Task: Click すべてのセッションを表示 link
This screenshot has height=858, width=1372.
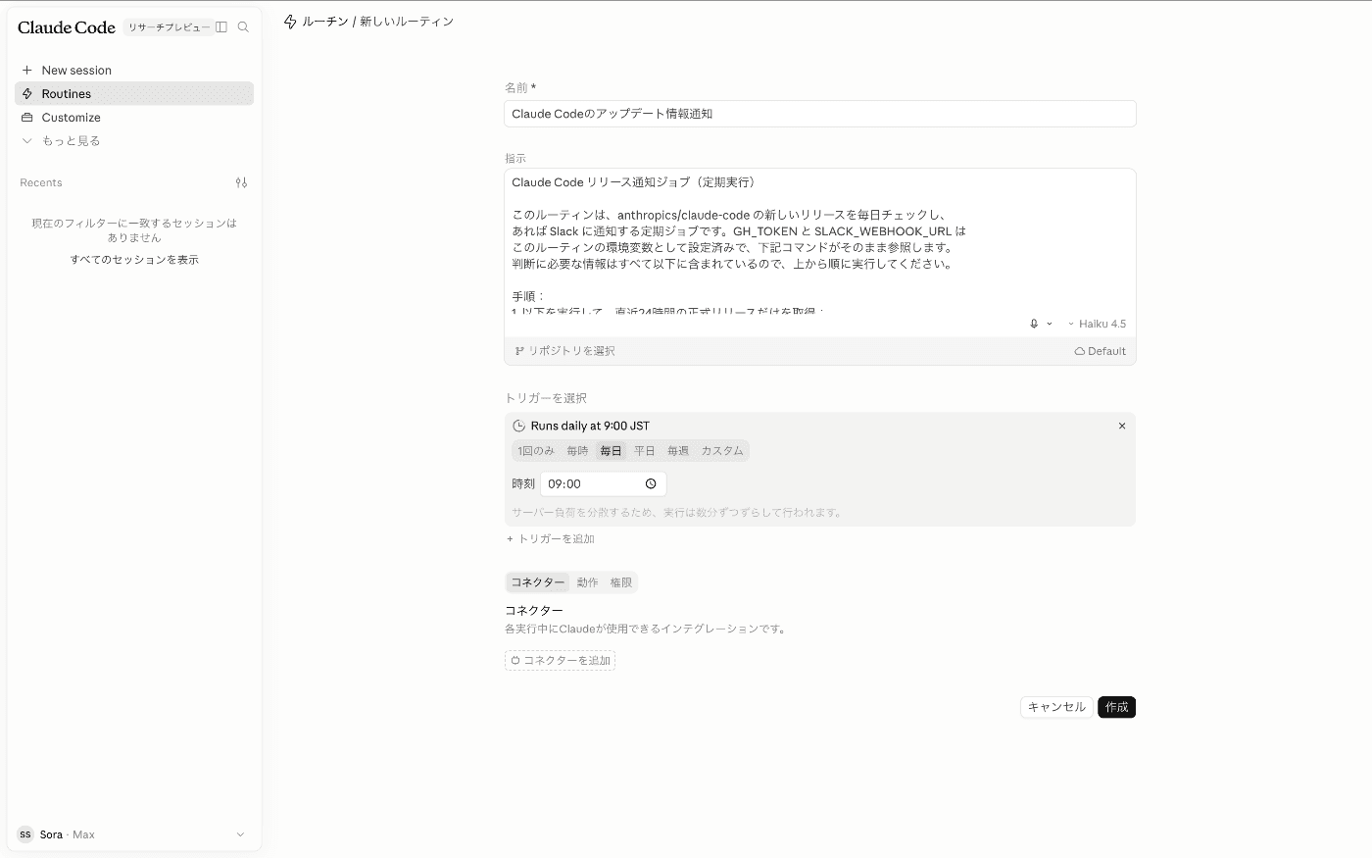Action: (134, 260)
